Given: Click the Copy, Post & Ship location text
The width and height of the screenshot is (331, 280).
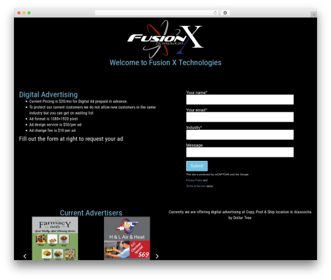Looking at the screenshot, I should (240, 214).
